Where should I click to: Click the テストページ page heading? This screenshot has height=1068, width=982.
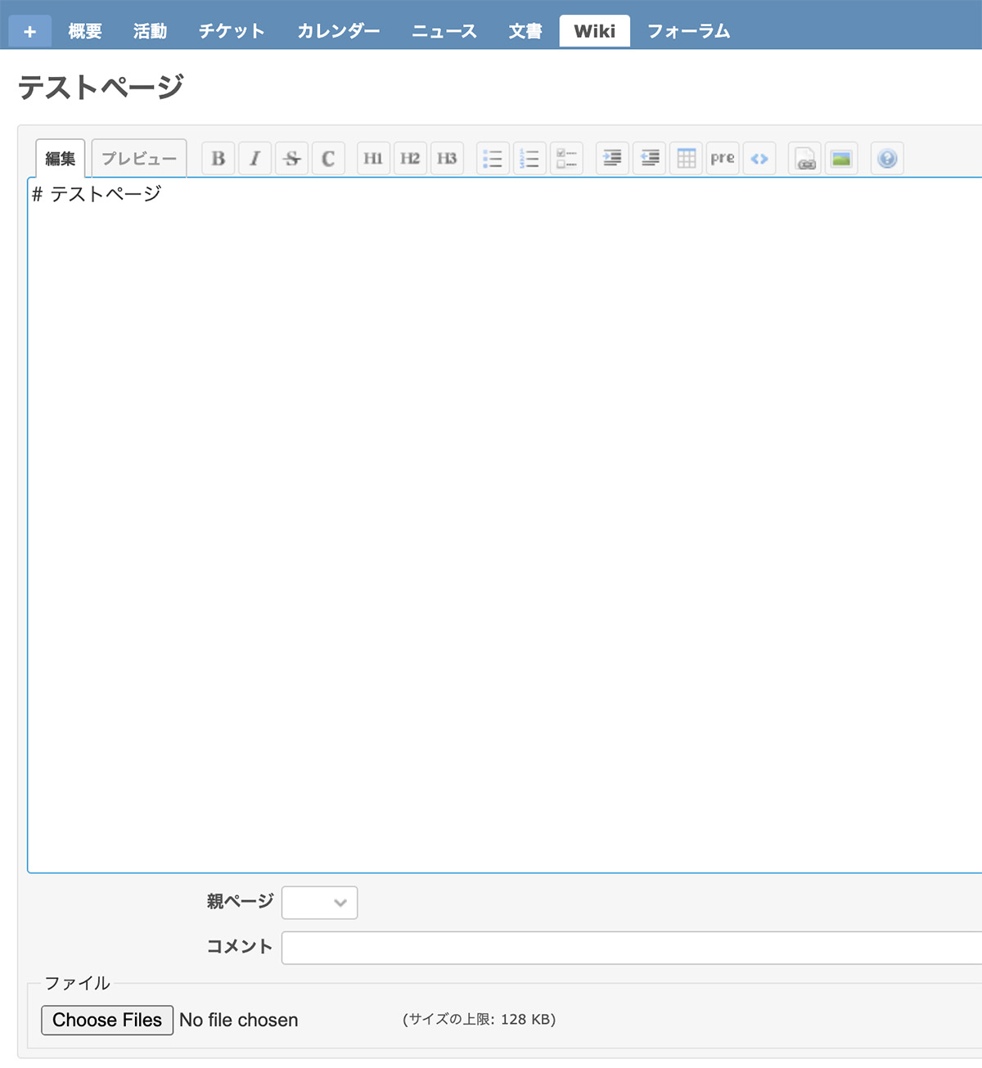point(101,87)
